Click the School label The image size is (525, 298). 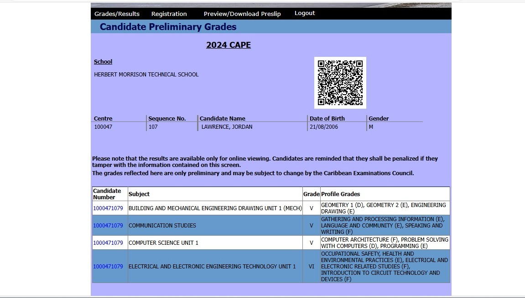click(x=103, y=62)
